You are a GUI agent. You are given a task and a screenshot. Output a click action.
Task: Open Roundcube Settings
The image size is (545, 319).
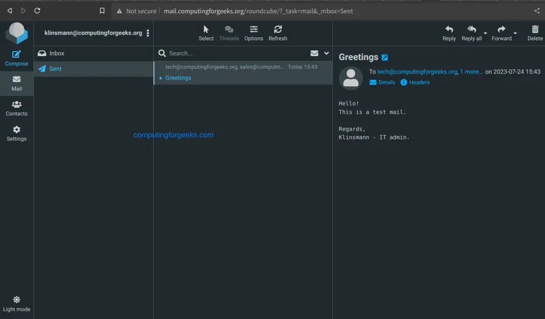[x=16, y=133]
